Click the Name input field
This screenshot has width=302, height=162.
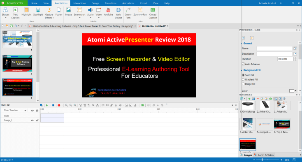click(274, 48)
